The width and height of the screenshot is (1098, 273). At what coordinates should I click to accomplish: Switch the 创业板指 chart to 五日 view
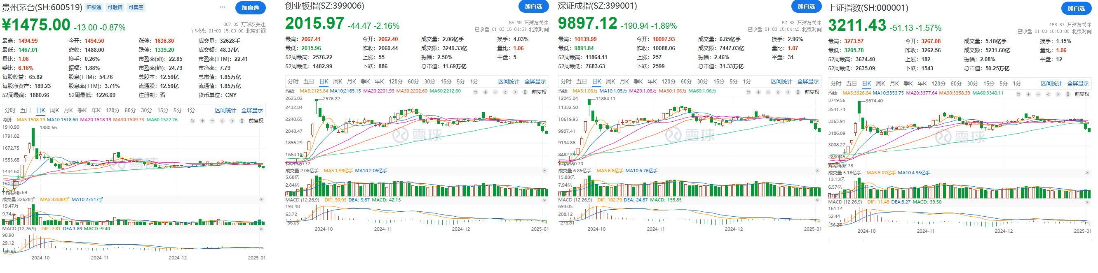pyautogui.click(x=309, y=81)
